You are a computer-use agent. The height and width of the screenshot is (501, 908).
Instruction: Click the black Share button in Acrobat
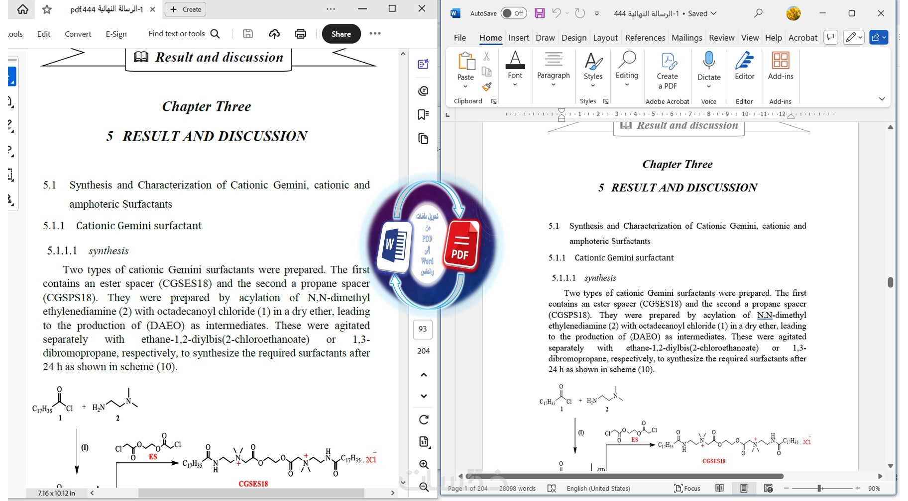tap(341, 34)
